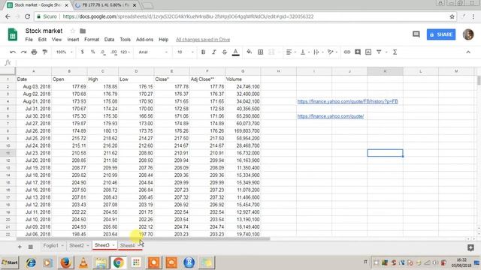
Task: Select the Paint format tool
Action: (x=45, y=52)
